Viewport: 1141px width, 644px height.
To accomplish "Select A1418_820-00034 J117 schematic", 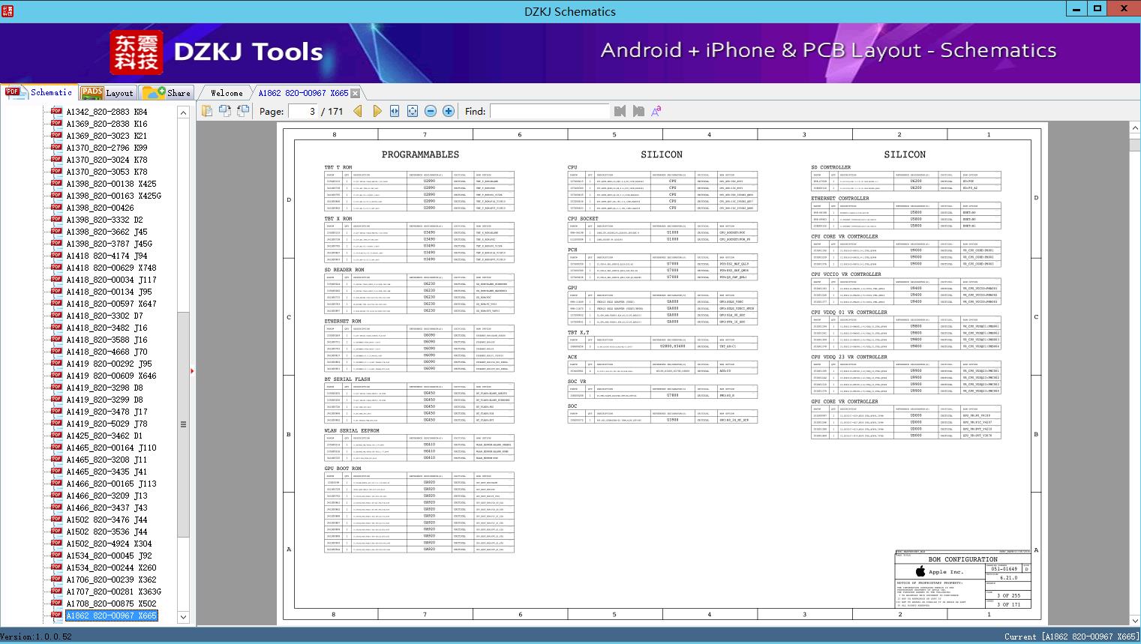I will (111, 280).
